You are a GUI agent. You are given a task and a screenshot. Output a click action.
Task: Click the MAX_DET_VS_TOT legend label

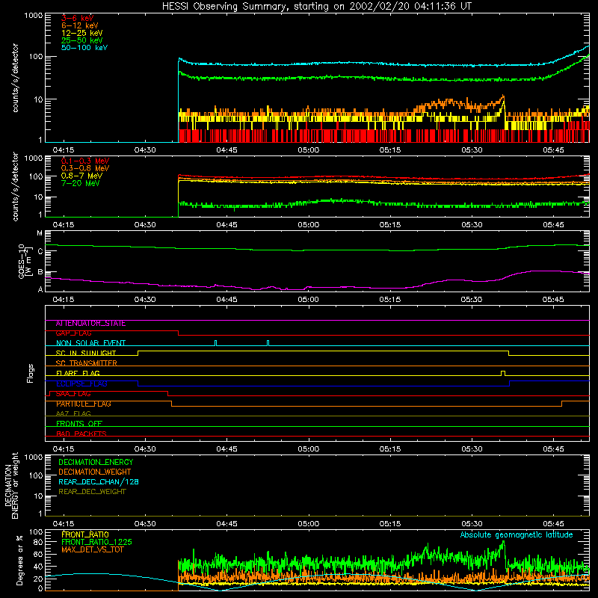pos(93,549)
